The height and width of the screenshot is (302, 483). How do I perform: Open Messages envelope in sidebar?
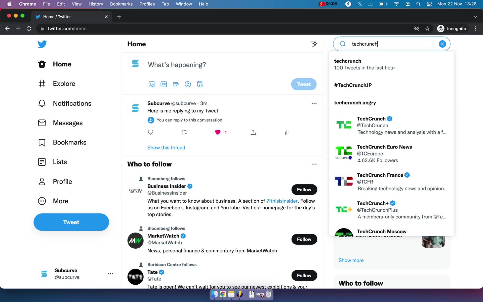[60, 123]
